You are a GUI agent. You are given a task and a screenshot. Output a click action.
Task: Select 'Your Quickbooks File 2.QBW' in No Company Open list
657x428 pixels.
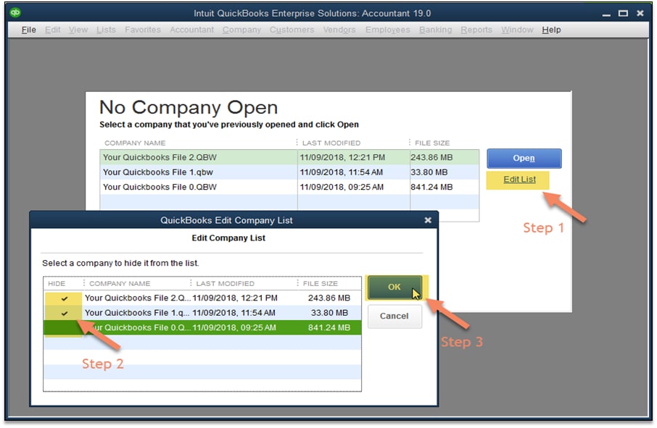click(x=289, y=157)
